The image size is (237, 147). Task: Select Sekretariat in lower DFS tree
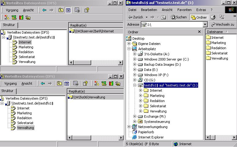[x=25, y=123]
